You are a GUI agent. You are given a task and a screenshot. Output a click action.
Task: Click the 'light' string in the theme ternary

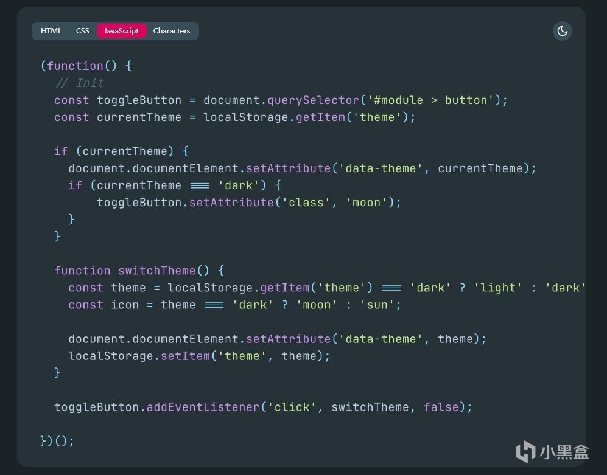tap(497, 288)
